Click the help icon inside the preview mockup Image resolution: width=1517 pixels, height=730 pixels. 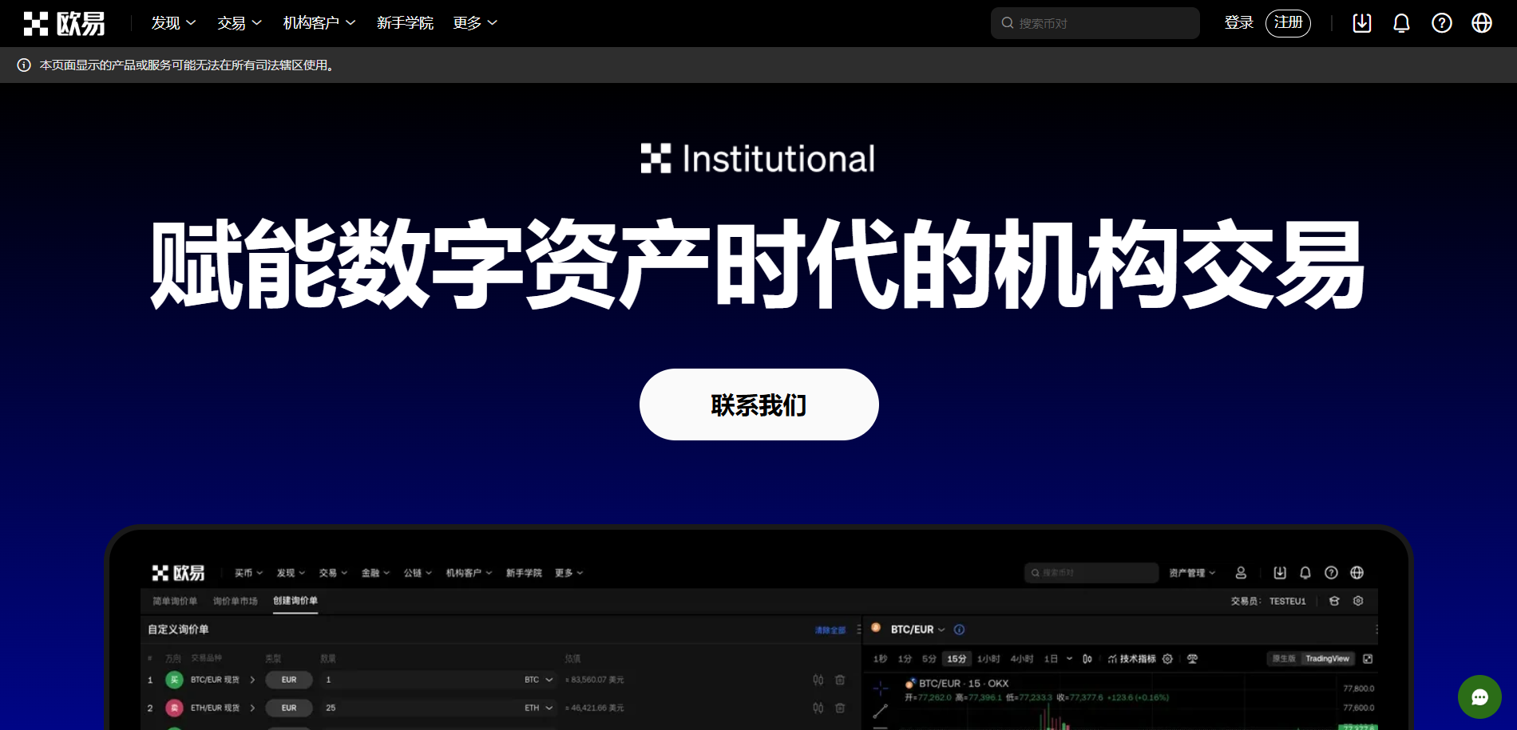point(1331,573)
